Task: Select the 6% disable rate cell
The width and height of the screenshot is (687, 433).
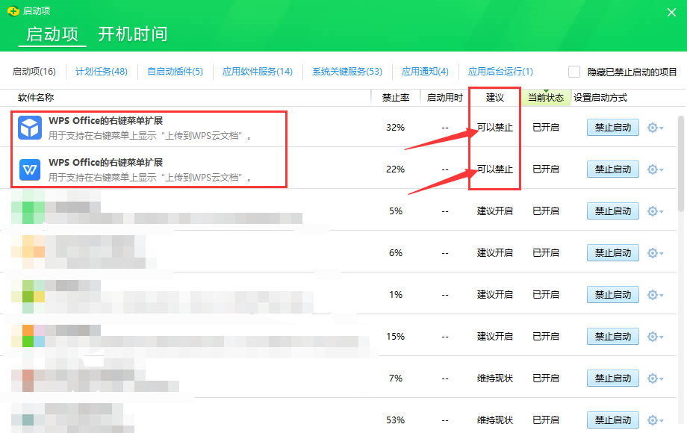Action: [x=396, y=252]
